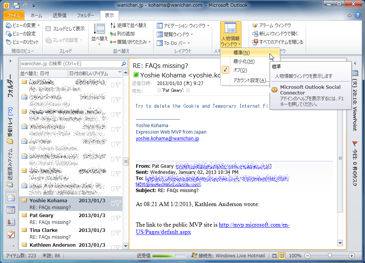Expand the To-Do bar arrow
This screenshot has width=365, height=263.
click(355, 63)
